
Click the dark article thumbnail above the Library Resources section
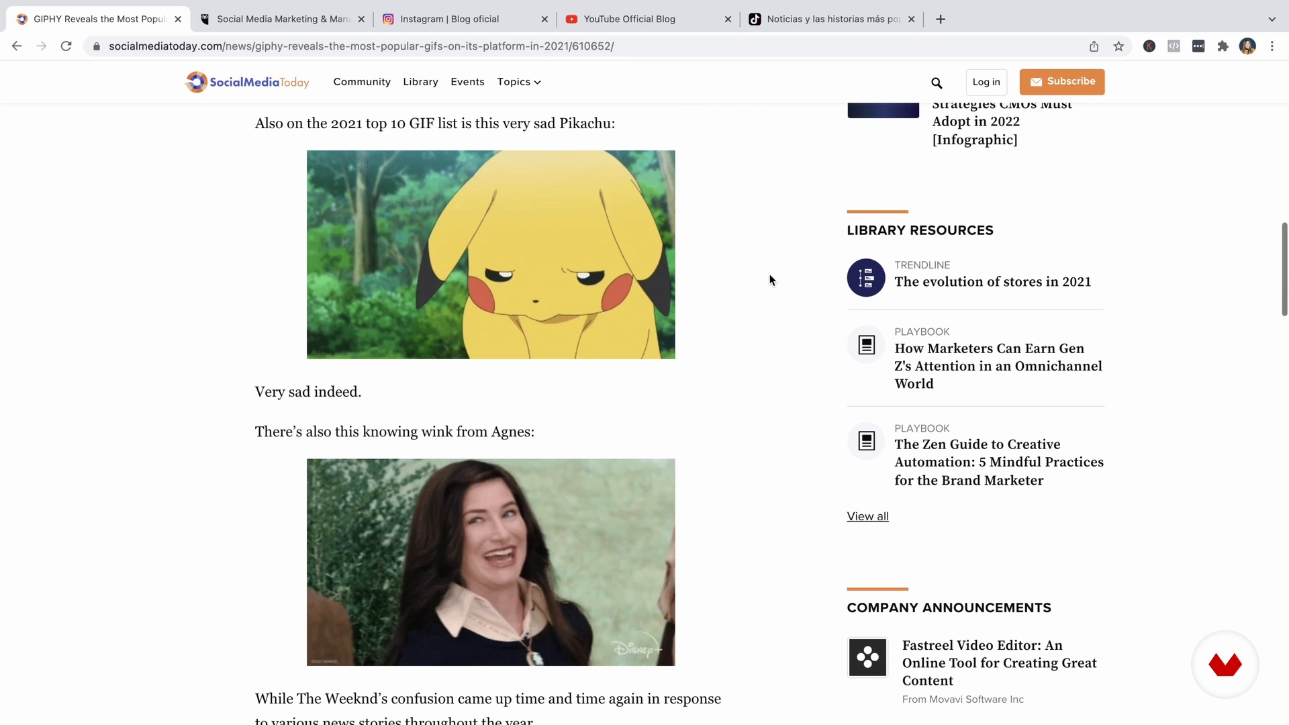[x=883, y=110]
